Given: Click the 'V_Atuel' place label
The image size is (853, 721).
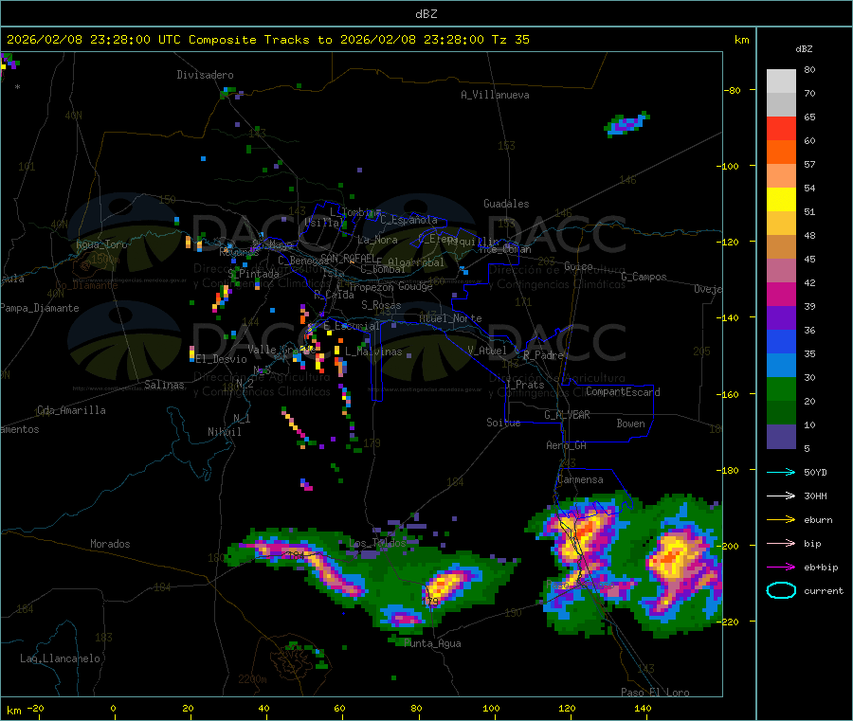Looking at the screenshot, I should pyautogui.click(x=487, y=351).
